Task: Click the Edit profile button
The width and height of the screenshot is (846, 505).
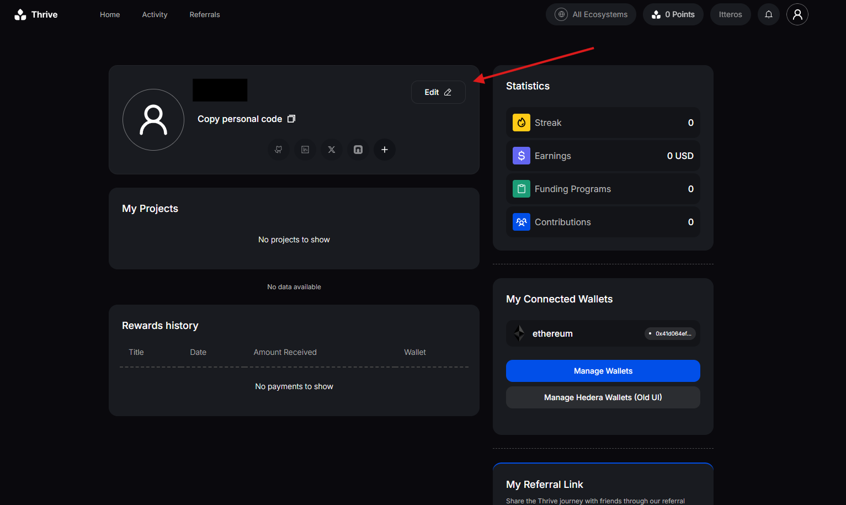Action: (x=438, y=92)
